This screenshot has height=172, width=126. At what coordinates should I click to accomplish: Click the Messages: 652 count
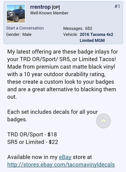(78, 28)
